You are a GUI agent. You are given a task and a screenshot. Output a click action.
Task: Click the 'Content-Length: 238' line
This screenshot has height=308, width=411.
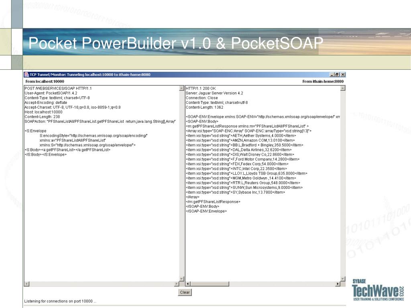[42, 117]
